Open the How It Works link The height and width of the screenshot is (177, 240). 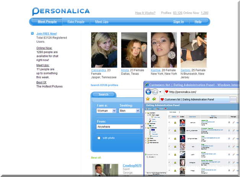[x=145, y=13]
